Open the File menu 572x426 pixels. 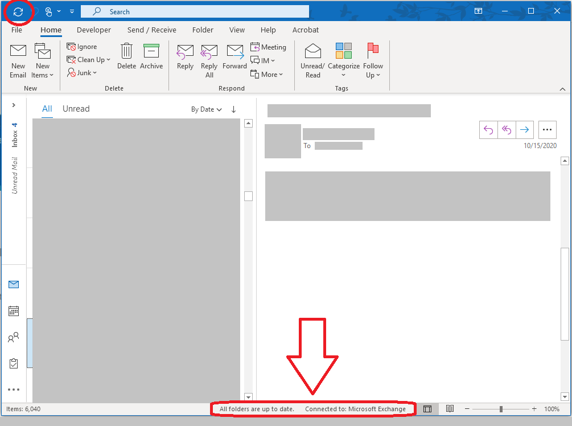coord(17,30)
